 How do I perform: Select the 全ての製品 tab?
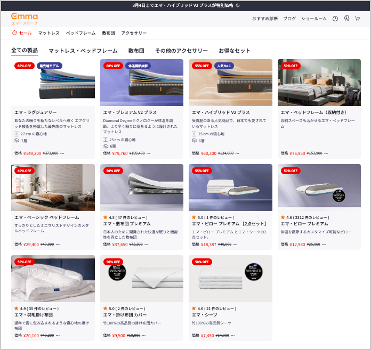(x=25, y=51)
